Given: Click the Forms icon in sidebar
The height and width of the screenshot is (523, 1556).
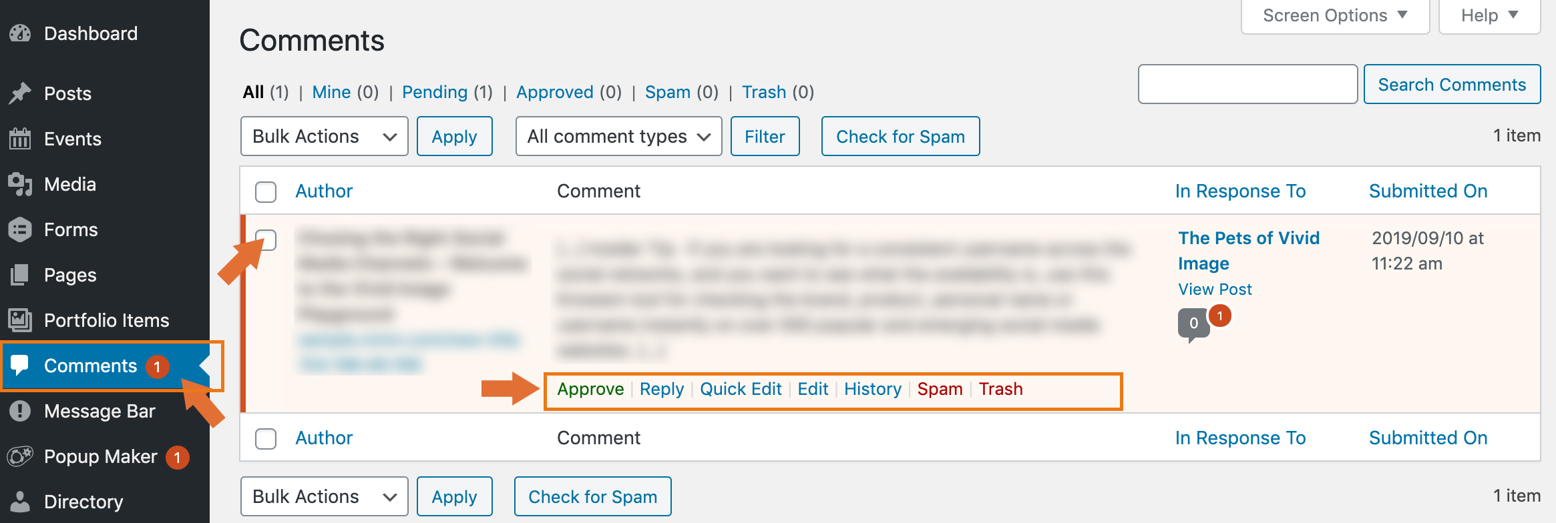Looking at the screenshot, I should coord(20,229).
